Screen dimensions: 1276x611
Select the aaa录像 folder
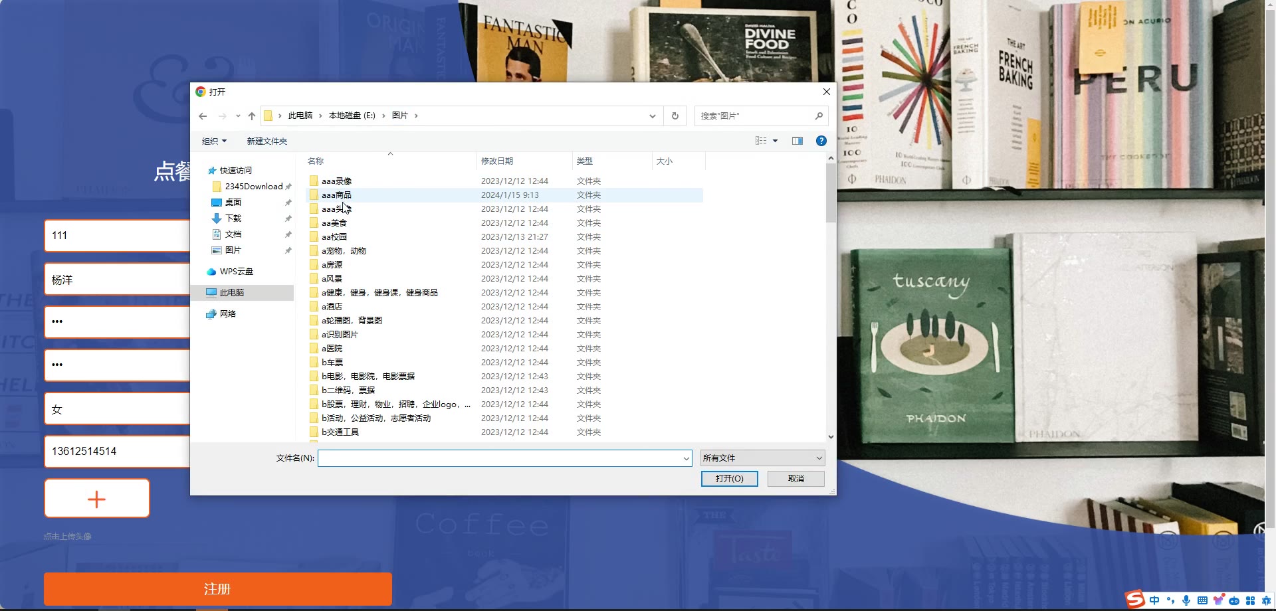tap(504, 181)
